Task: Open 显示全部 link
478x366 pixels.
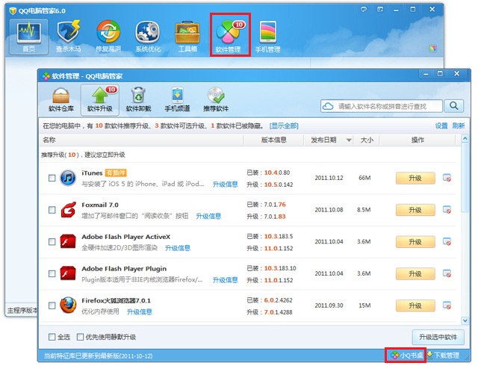Action: click(x=284, y=125)
